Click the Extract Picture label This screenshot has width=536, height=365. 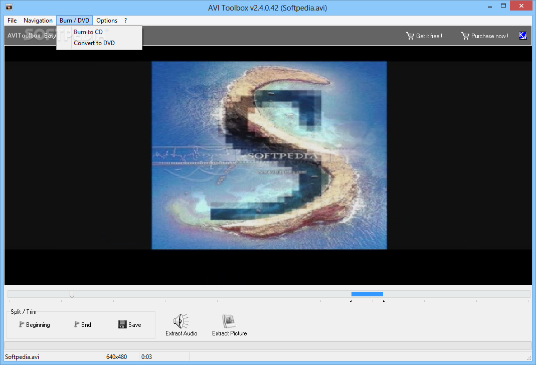tap(229, 333)
